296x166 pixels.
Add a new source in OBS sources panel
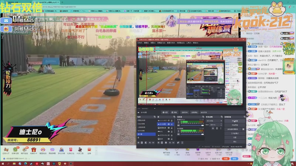[x=158, y=143]
